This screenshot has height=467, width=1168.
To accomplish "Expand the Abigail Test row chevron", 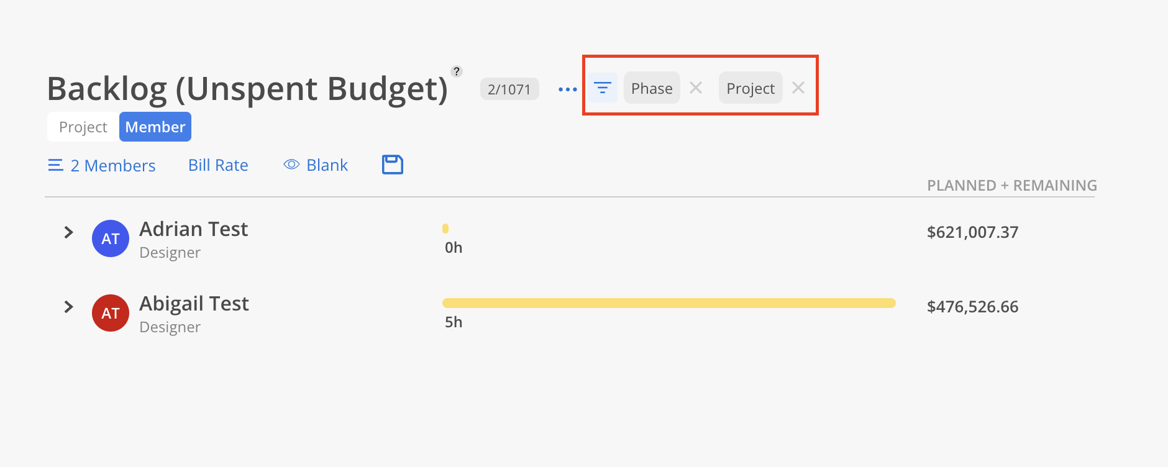I will point(68,307).
